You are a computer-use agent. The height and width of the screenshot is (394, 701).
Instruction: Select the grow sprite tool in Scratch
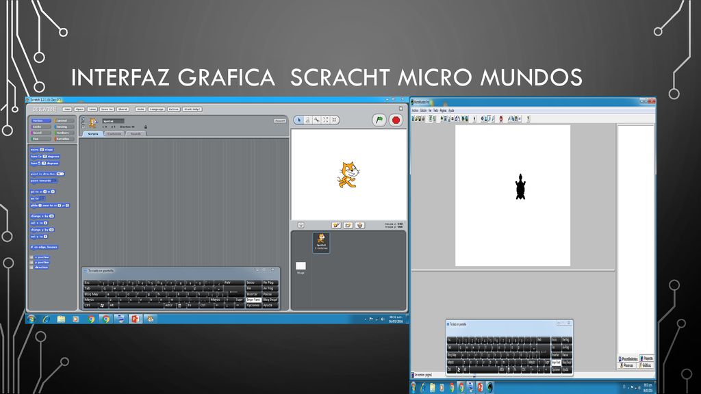pos(325,120)
